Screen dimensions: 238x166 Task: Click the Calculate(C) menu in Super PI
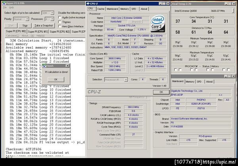click(x=13, y=36)
